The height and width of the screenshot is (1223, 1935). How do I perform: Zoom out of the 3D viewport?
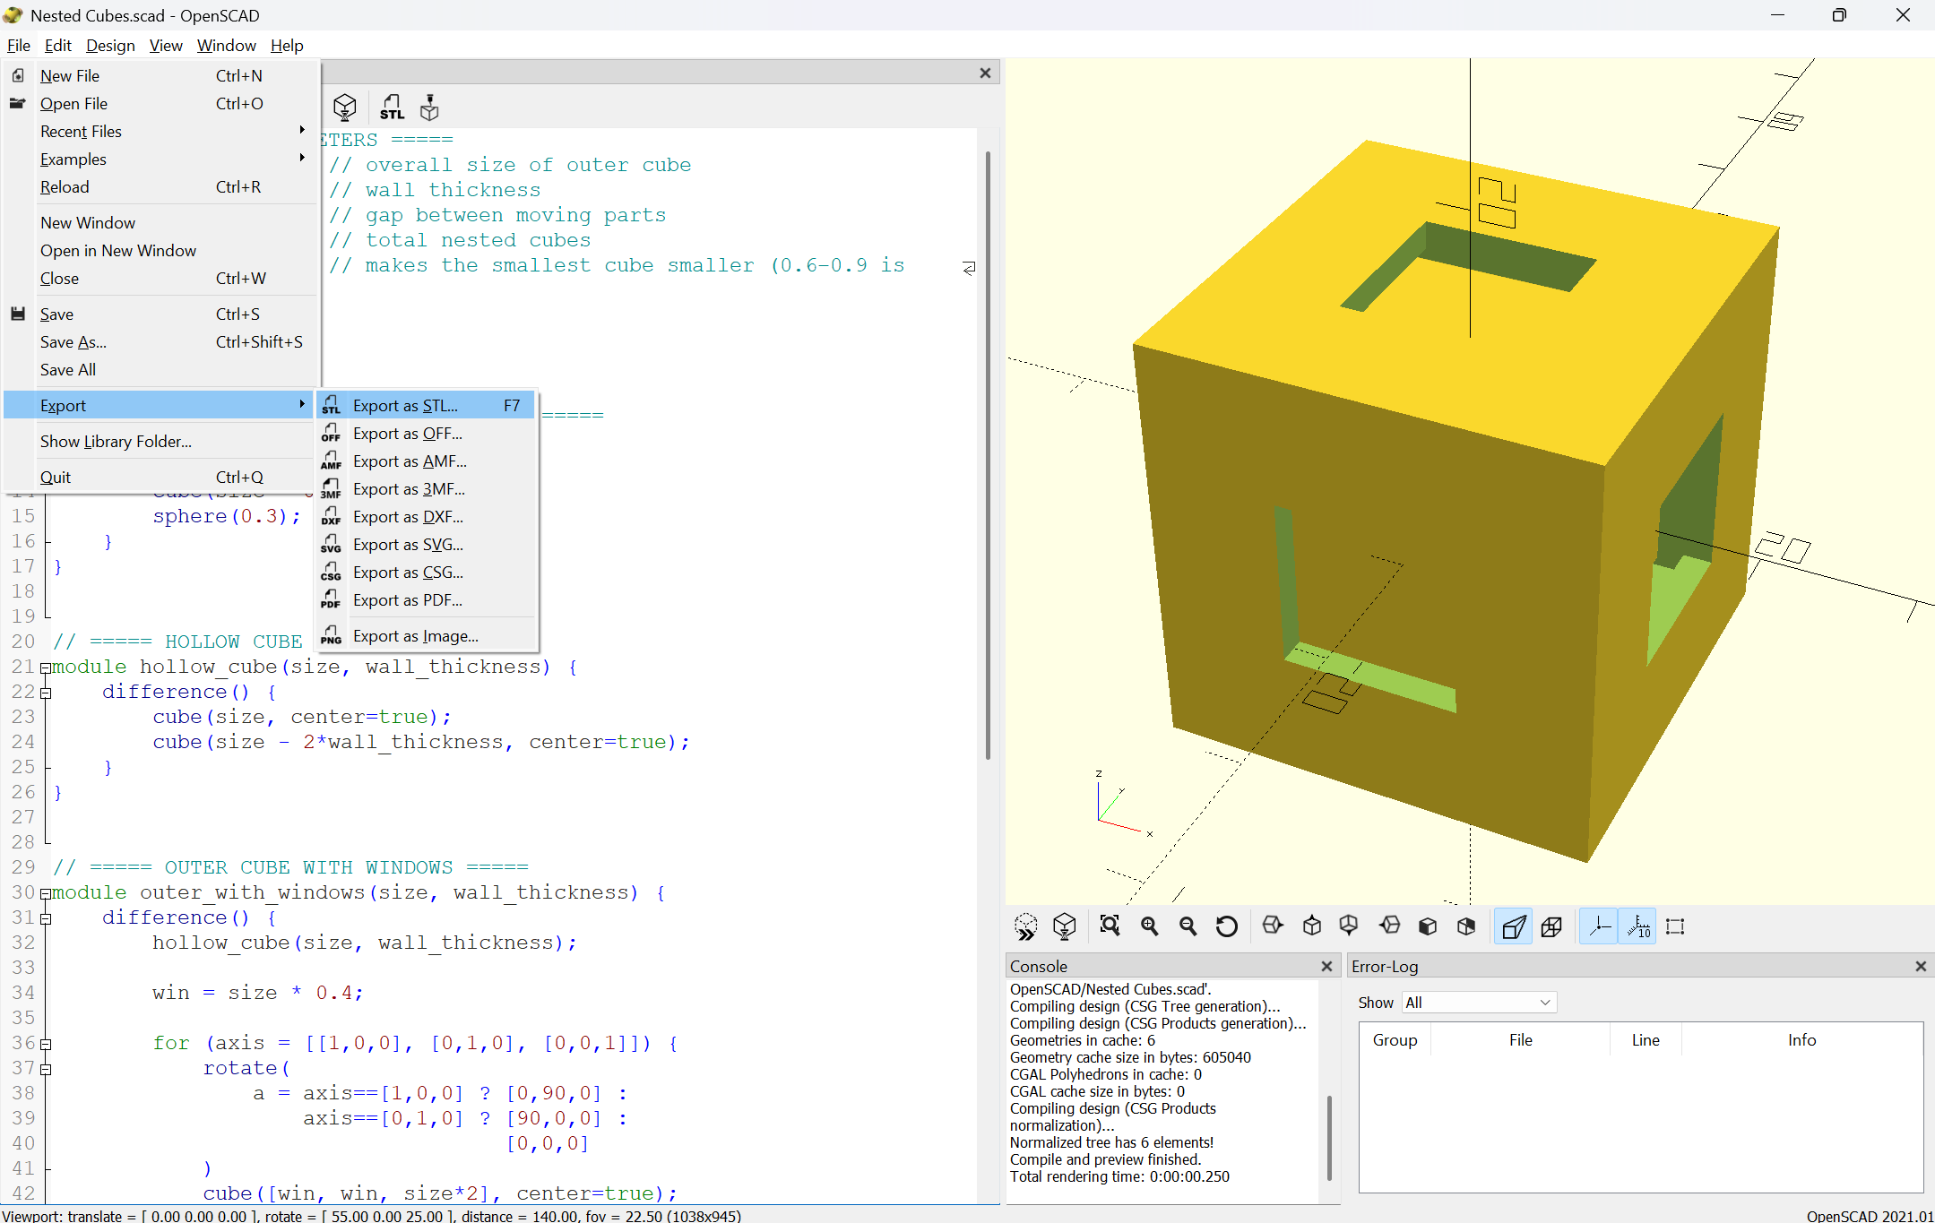point(1188,926)
